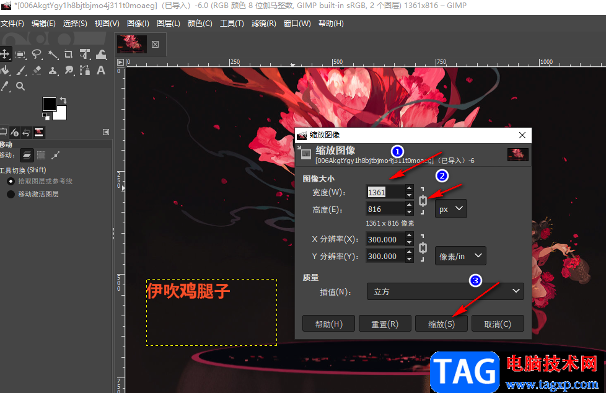Click the Help button in Scale Image dialog
Screen dimensions: 606x393
328,324
